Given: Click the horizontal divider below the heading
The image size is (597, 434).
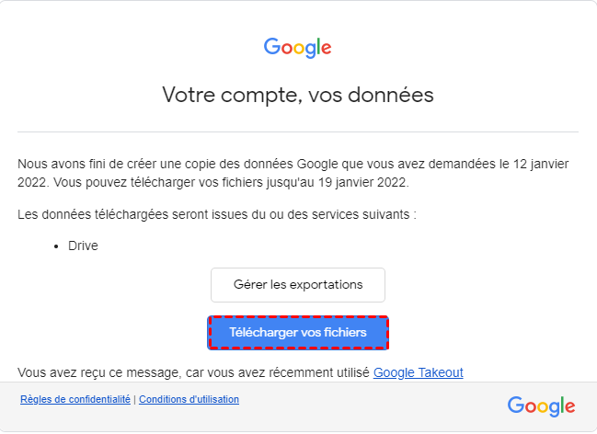Looking at the screenshot, I should point(297,131).
